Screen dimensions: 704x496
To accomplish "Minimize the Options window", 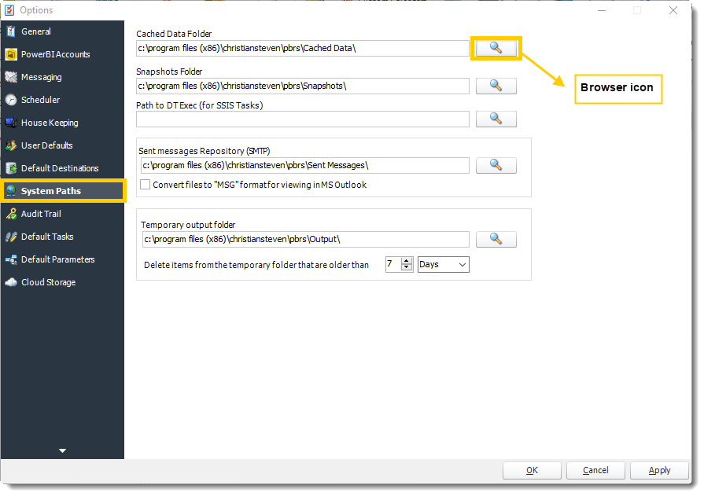I will 602,10.
